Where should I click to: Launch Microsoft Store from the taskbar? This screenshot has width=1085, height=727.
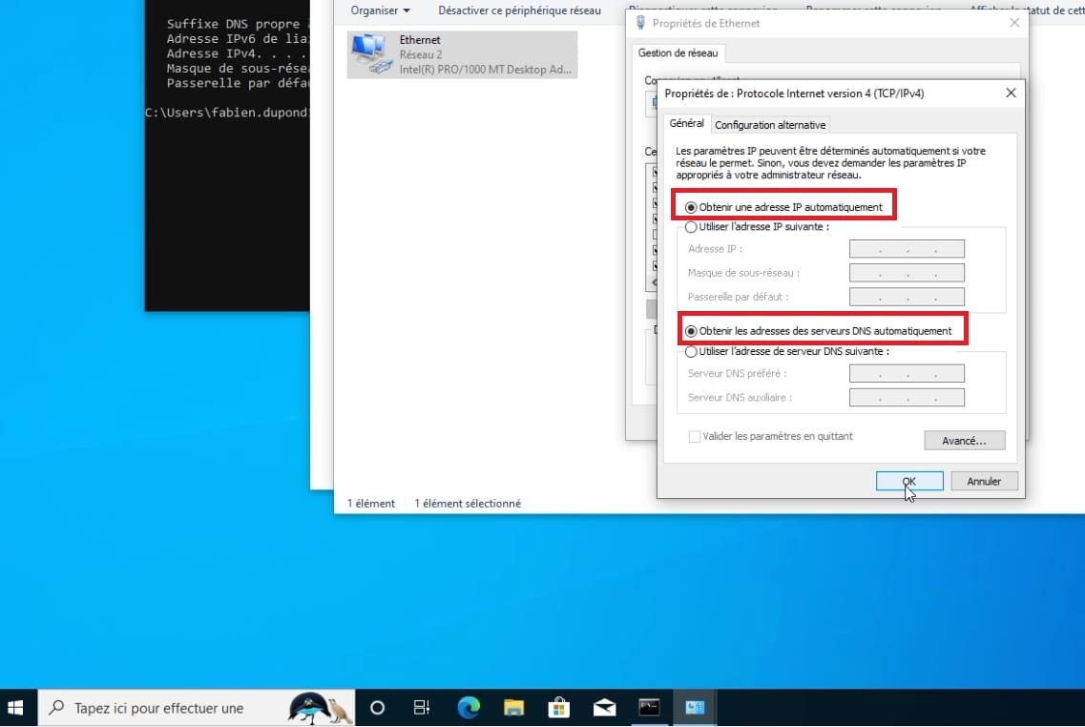pyautogui.click(x=558, y=707)
